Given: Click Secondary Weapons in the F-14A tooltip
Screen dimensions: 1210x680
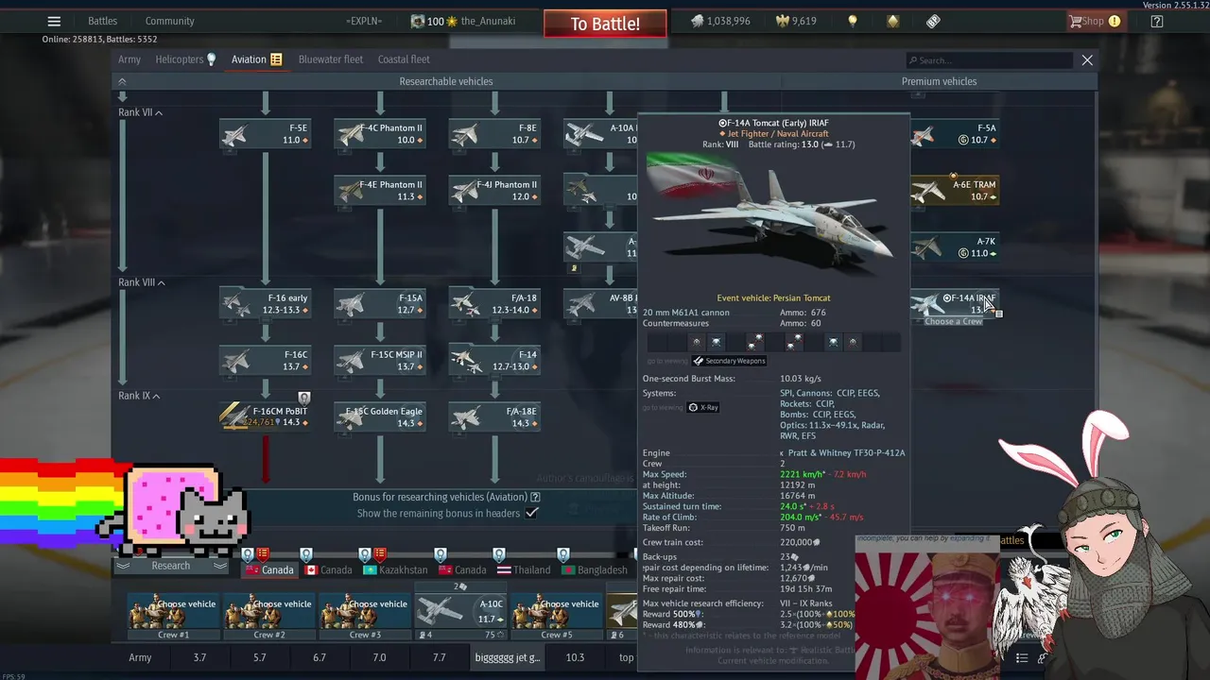Looking at the screenshot, I should [729, 361].
